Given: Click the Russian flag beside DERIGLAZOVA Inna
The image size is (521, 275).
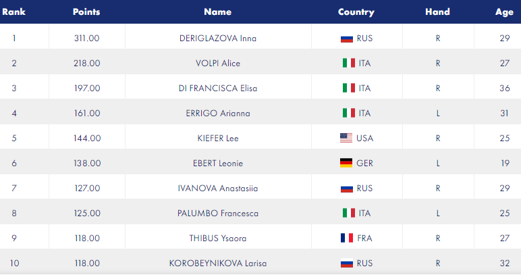Looking at the screenshot, I should (347, 39).
